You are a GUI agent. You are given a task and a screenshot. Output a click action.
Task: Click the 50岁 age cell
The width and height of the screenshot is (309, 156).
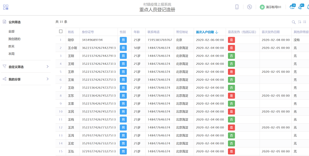coord(137,48)
